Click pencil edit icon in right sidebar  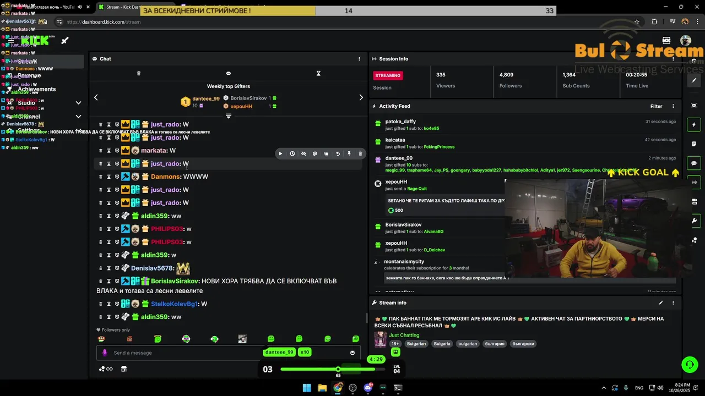point(694,80)
